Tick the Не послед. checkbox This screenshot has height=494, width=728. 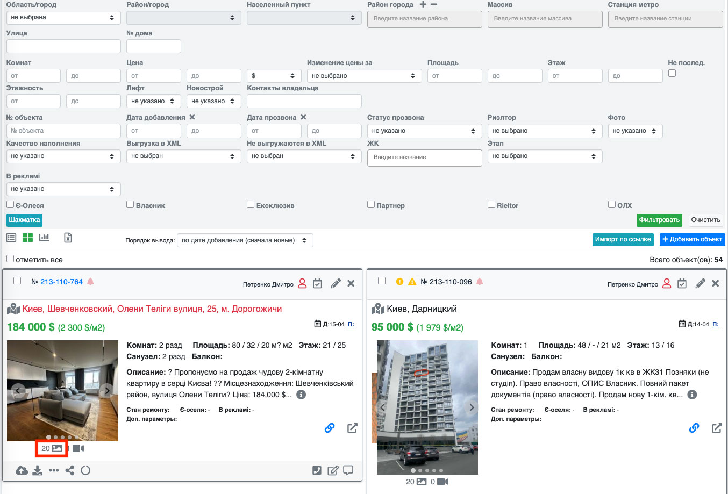672,73
